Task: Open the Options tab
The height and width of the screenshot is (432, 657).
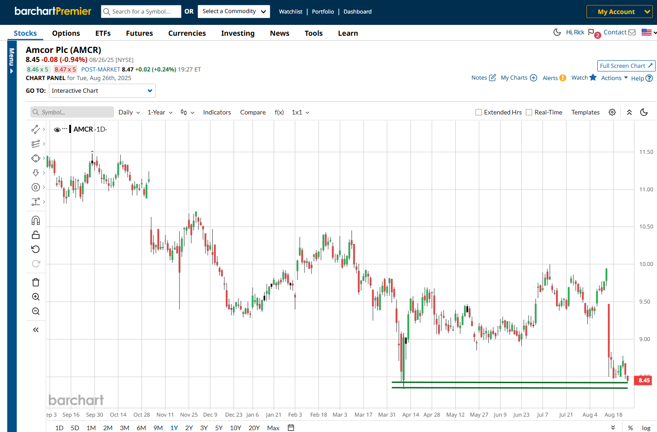Action: 66,33
